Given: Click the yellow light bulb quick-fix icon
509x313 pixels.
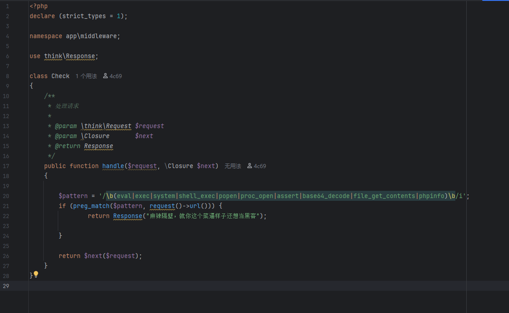Looking at the screenshot, I should [36, 274].
